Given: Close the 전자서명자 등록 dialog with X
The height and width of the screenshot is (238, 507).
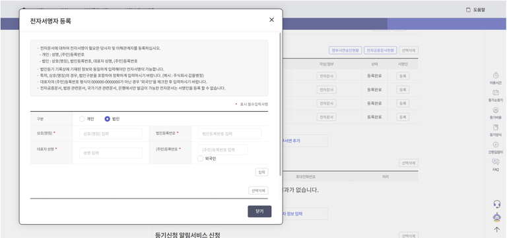Looking at the screenshot, I should [x=271, y=20].
